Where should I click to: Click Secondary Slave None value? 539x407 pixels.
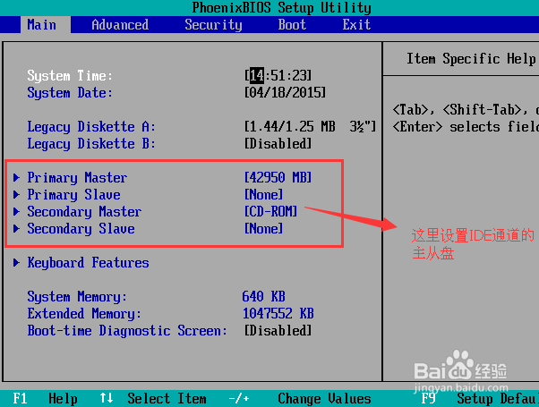(263, 229)
